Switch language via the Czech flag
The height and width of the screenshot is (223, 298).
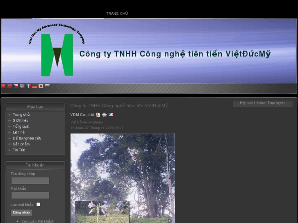16,86
